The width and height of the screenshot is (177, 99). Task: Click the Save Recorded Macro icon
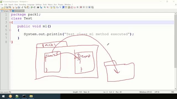click(x=92, y=7)
